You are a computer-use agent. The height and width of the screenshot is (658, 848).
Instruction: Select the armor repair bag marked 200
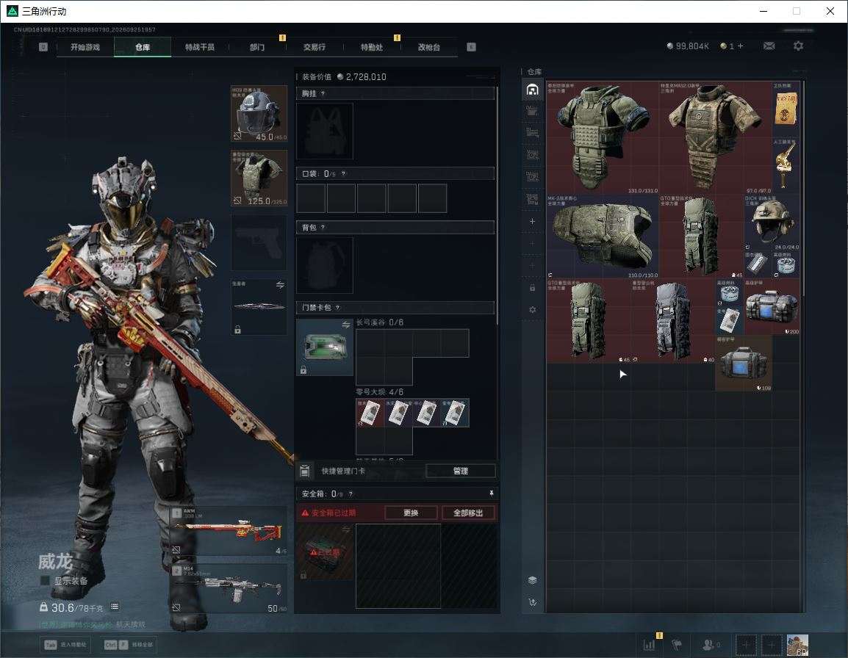[x=772, y=306]
